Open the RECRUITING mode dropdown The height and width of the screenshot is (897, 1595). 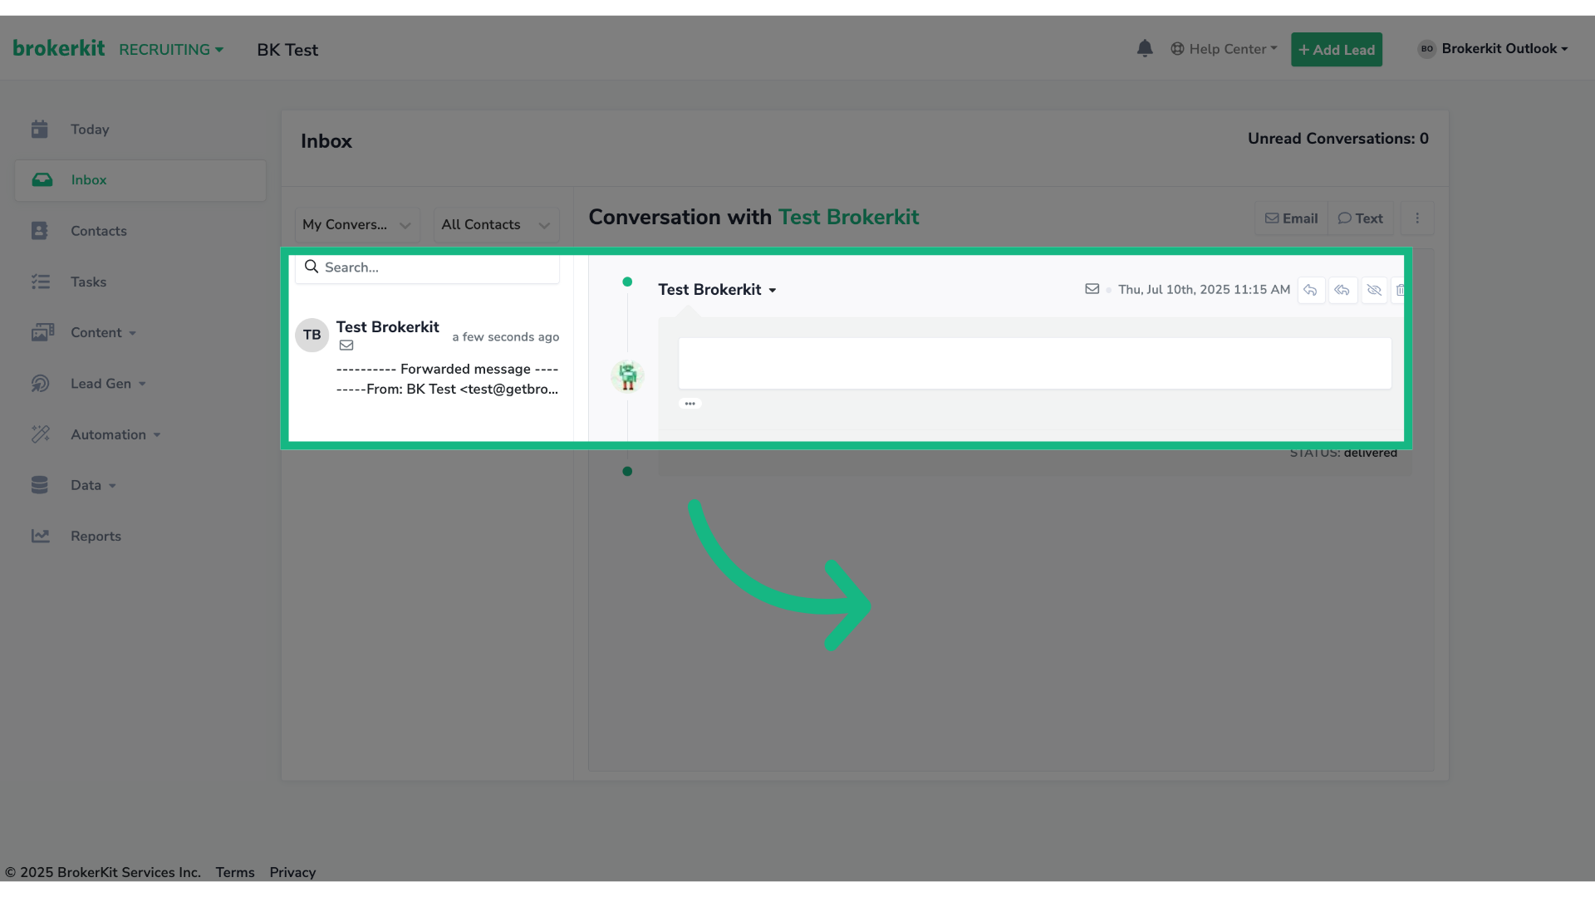tap(171, 50)
